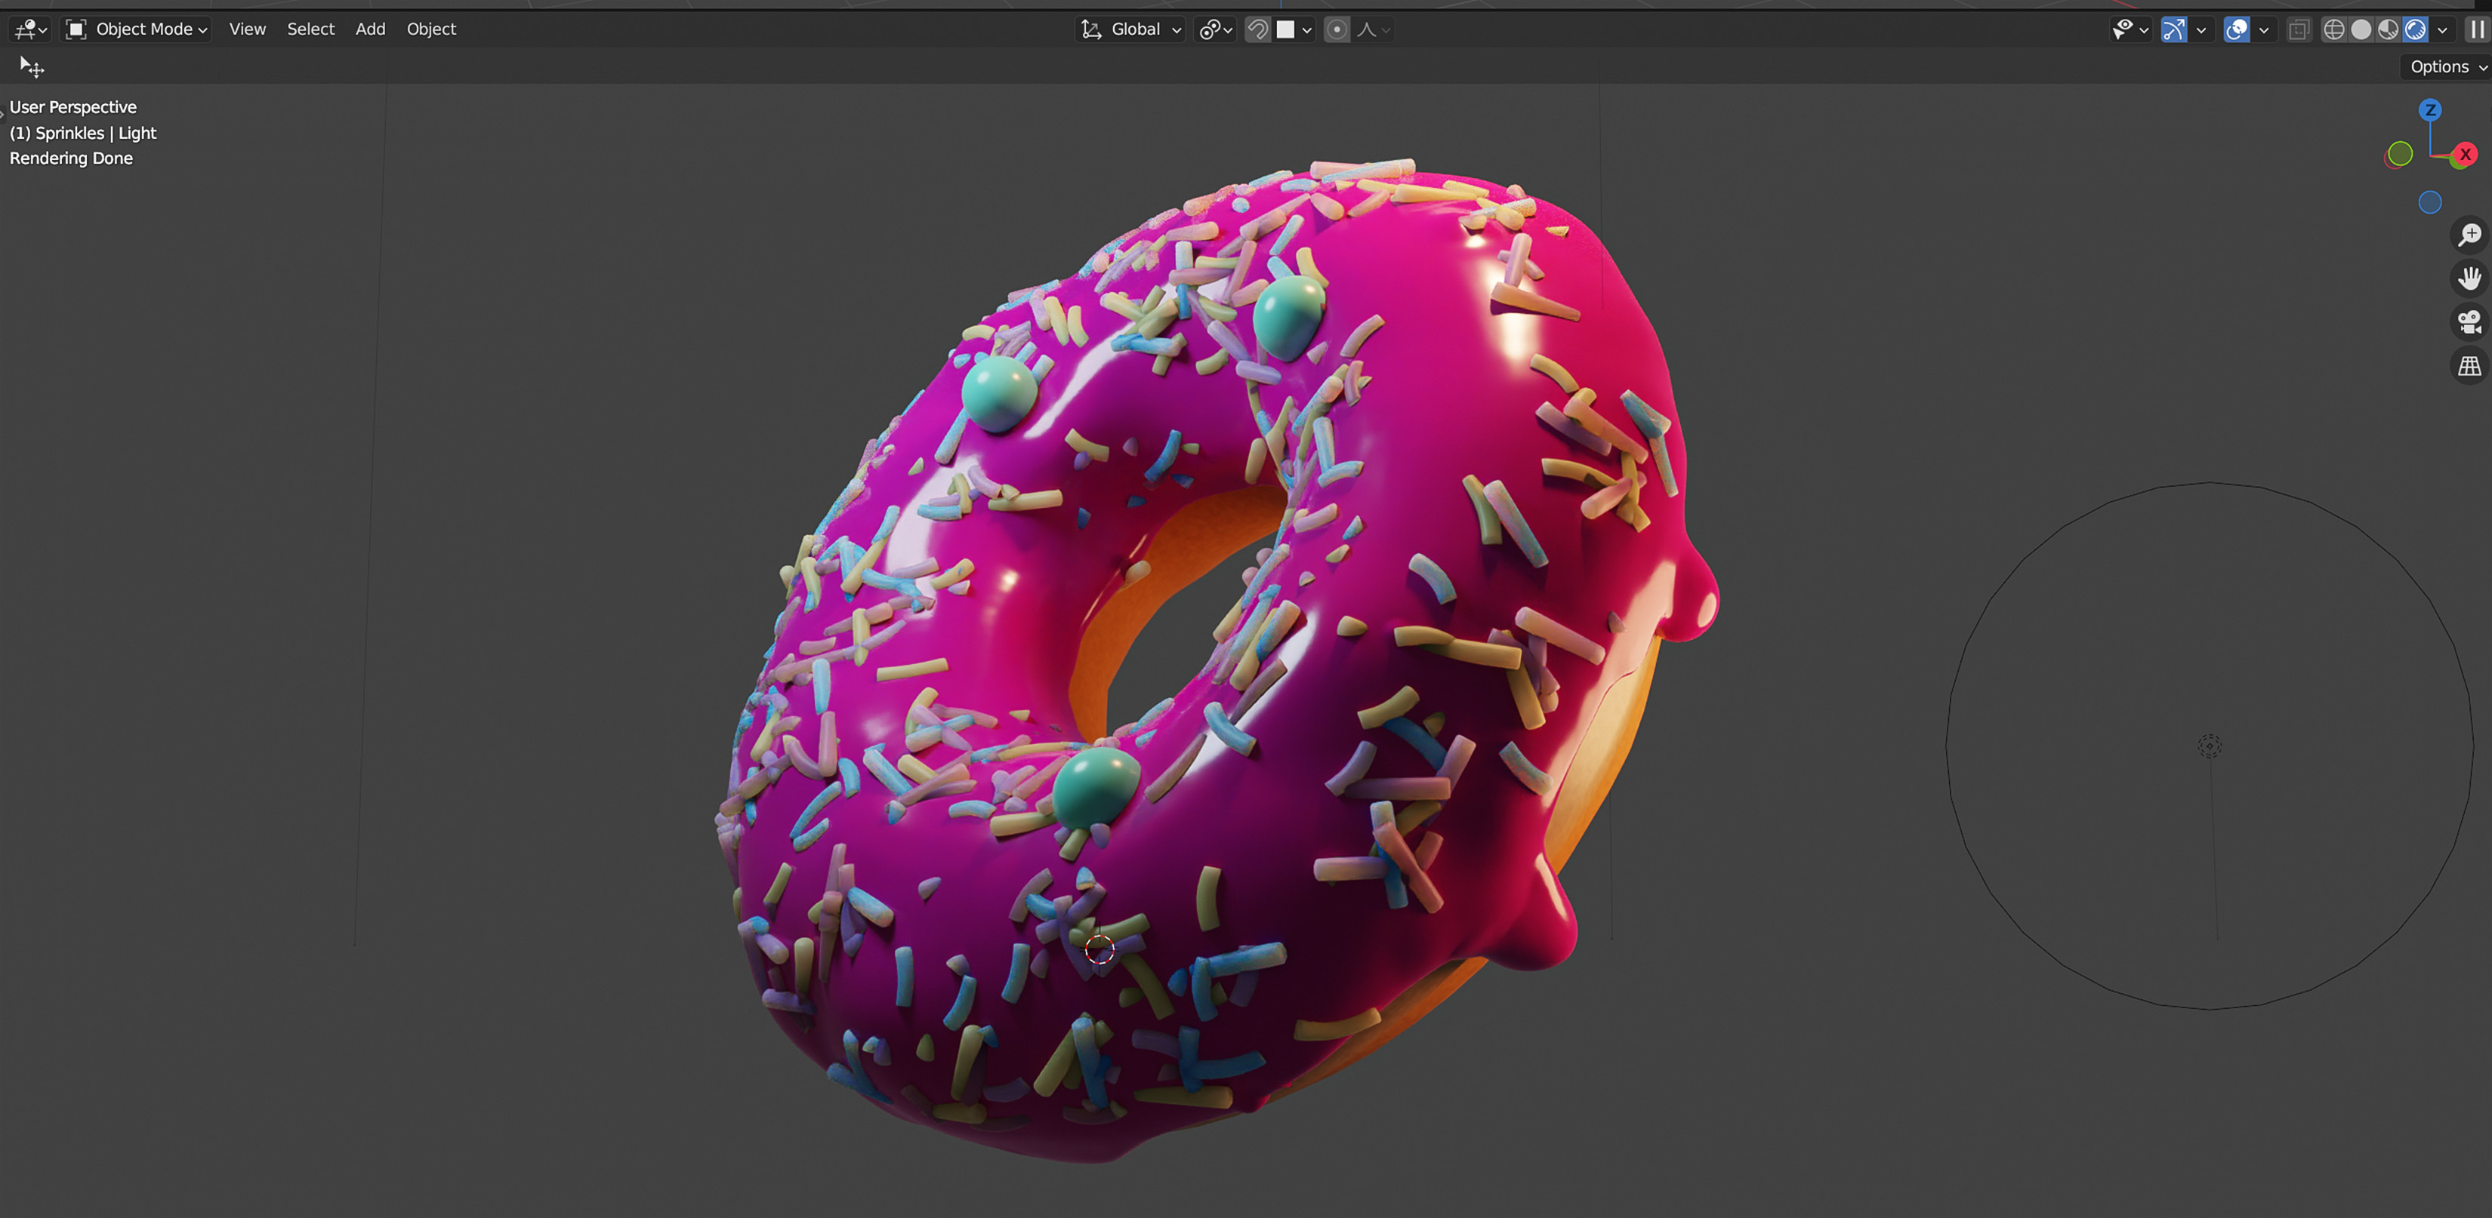This screenshot has height=1218, width=2492.
Task: Open the Object menu
Action: pyautogui.click(x=430, y=30)
